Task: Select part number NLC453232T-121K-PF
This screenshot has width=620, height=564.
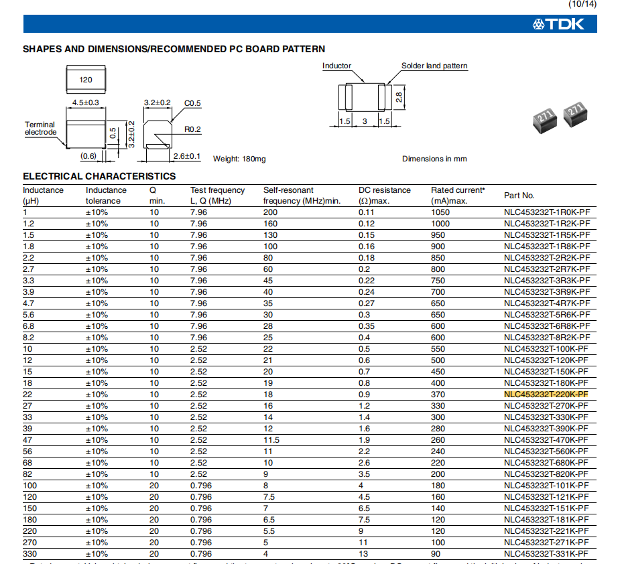Action: [x=546, y=497]
